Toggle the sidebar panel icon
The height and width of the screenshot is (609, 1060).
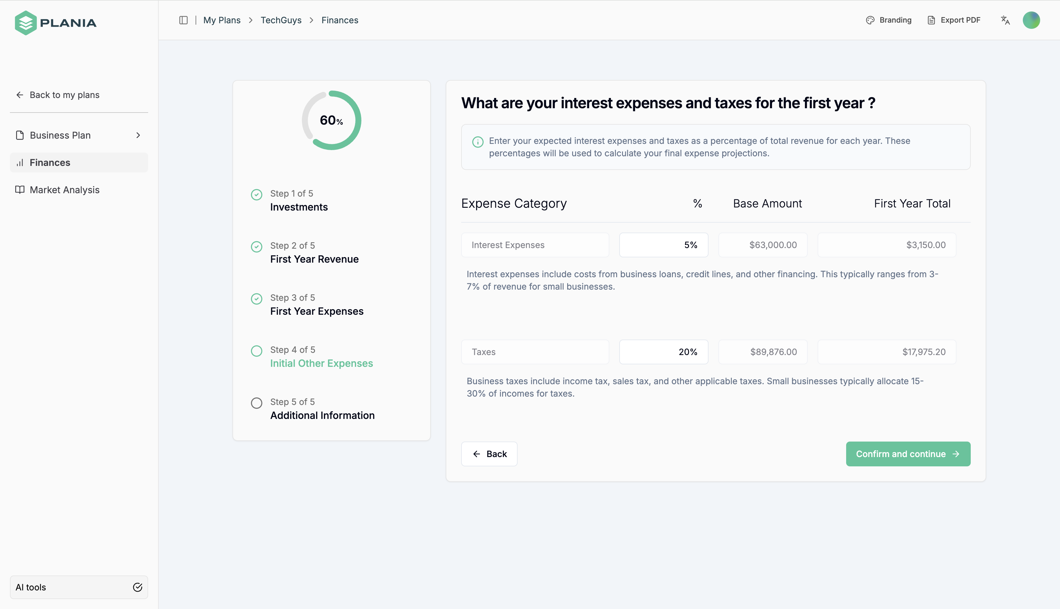point(183,20)
